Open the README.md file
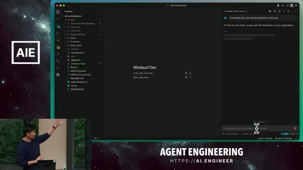303x170 pixels. tap(77, 78)
